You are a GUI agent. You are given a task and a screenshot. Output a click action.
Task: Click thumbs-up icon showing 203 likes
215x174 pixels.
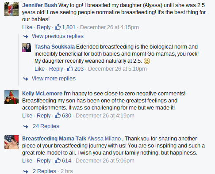tap(70, 68)
